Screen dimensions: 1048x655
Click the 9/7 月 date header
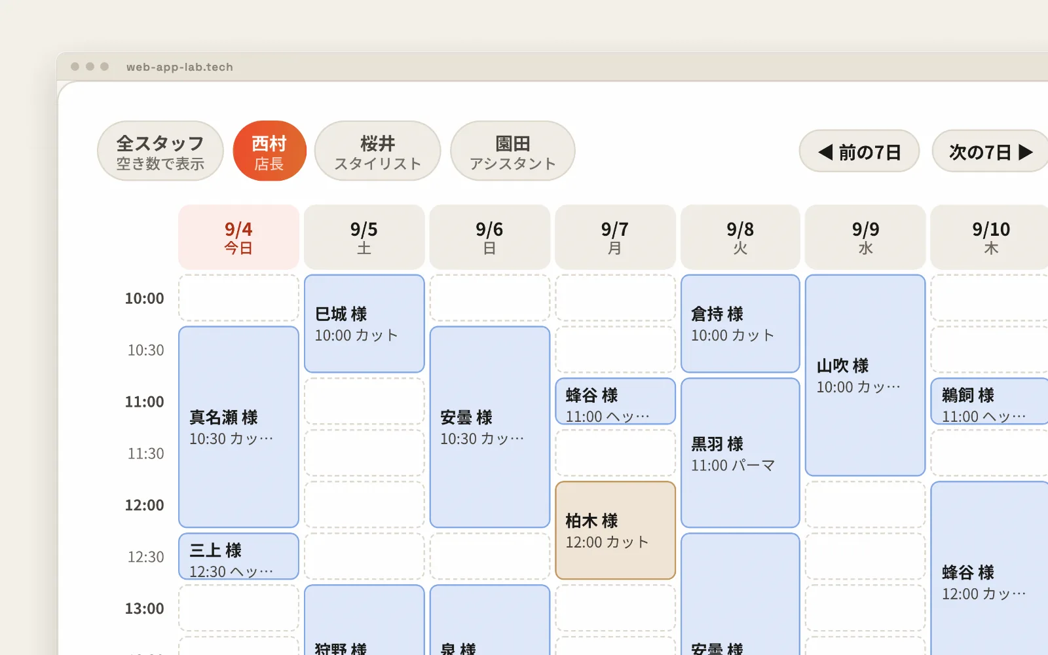[615, 237]
